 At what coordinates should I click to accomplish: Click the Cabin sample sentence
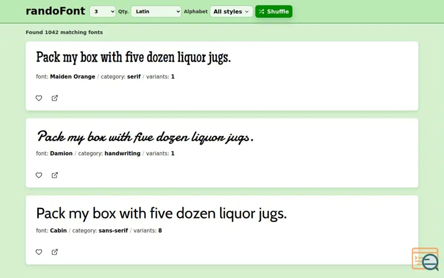tap(162, 214)
